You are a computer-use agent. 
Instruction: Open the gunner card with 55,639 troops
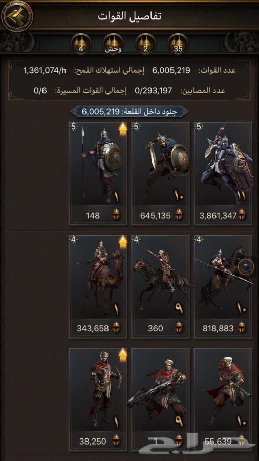pos(223,400)
